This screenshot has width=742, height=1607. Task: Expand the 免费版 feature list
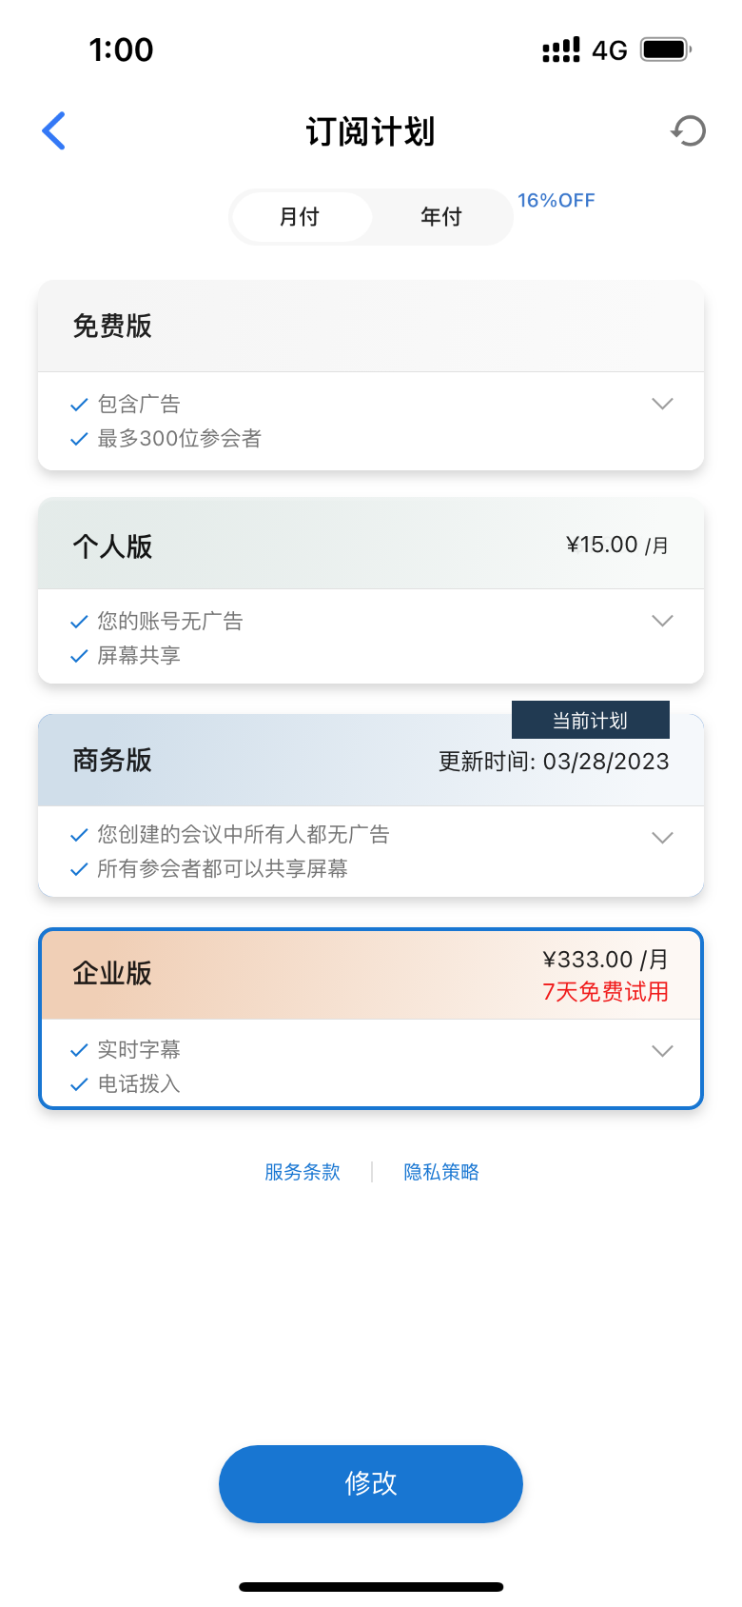point(662,404)
